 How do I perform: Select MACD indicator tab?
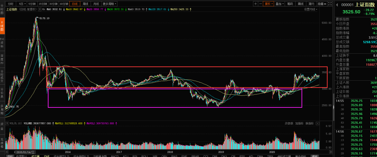click(x=115, y=156)
